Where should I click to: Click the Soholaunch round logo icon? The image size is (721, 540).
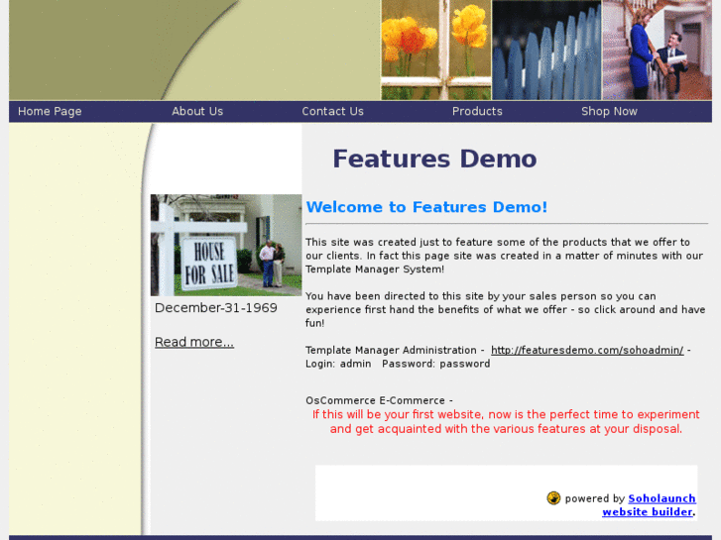[x=553, y=498]
